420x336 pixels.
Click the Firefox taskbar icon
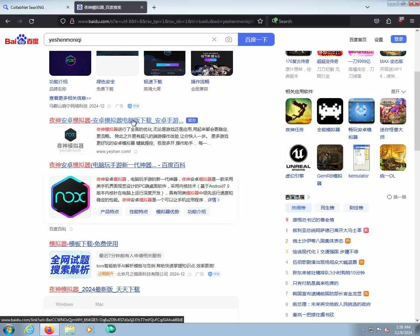click(x=50, y=329)
